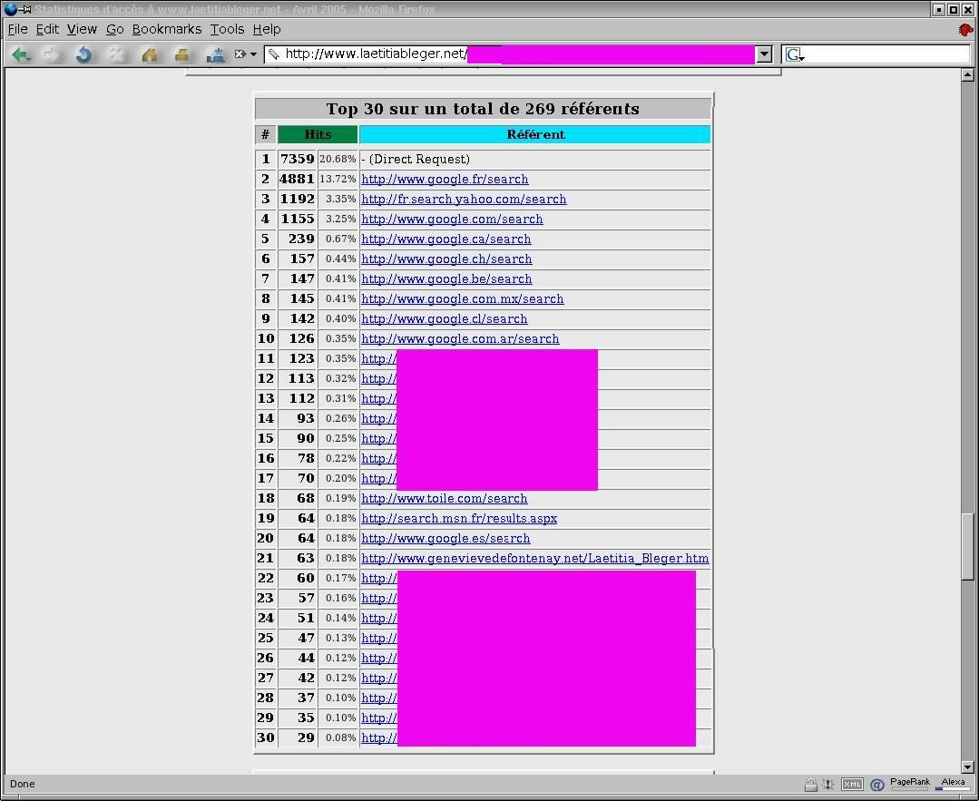Go to the Home page icon
Image resolution: width=979 pixels, height=801 pixels.
[150, 55]
